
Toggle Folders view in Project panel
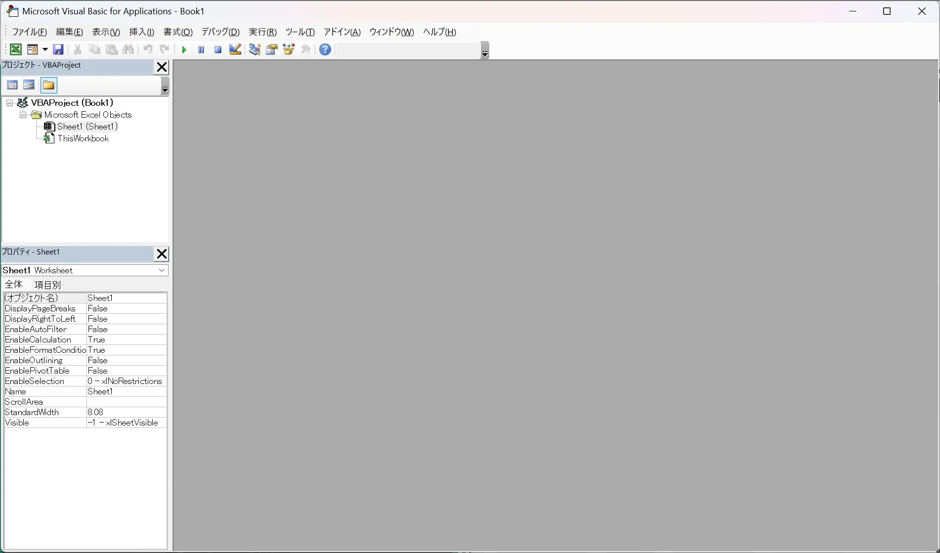click(48, 85)
